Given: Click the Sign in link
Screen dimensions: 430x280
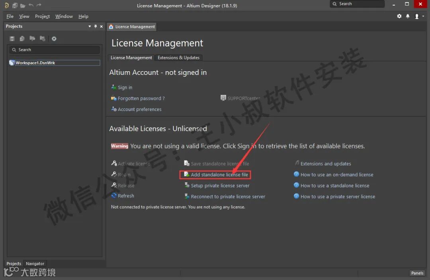Looking at the screenshot, I should point(125,87).
